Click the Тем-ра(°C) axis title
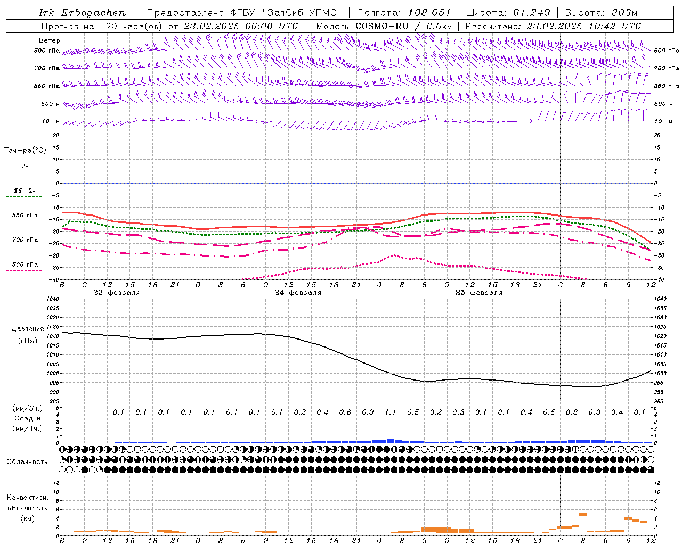The image size is (682, 545). [25, 151]
